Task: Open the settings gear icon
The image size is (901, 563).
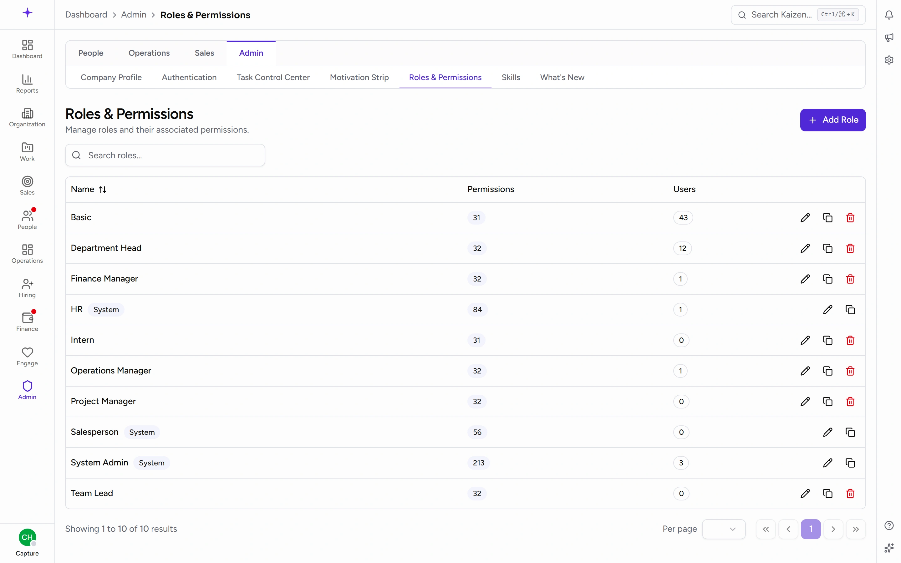Action: pos(889,59)
